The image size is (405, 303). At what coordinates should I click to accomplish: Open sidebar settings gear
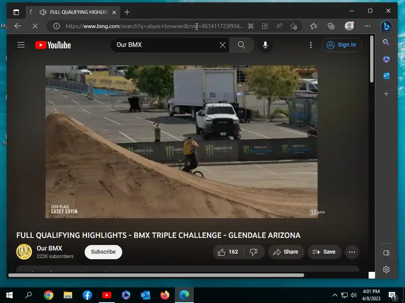pyautogui.click(x=386, y=269)
